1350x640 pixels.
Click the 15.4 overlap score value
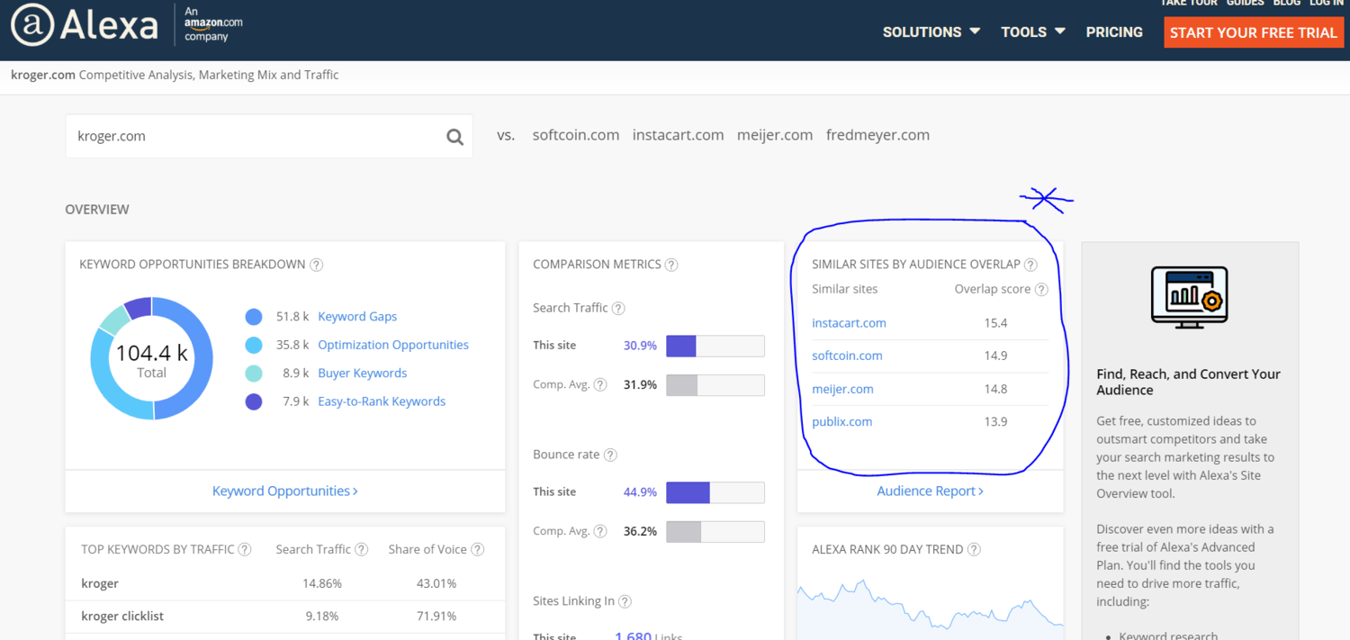[x=995, y=323]
